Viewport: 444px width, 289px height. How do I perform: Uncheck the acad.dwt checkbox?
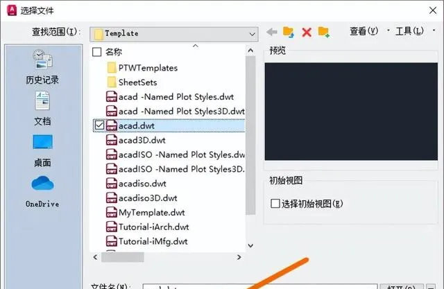[99, 125]
